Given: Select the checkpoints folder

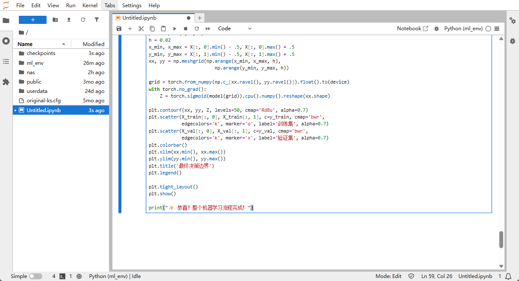Looking at the screenshot, I should tap(61, 53).
